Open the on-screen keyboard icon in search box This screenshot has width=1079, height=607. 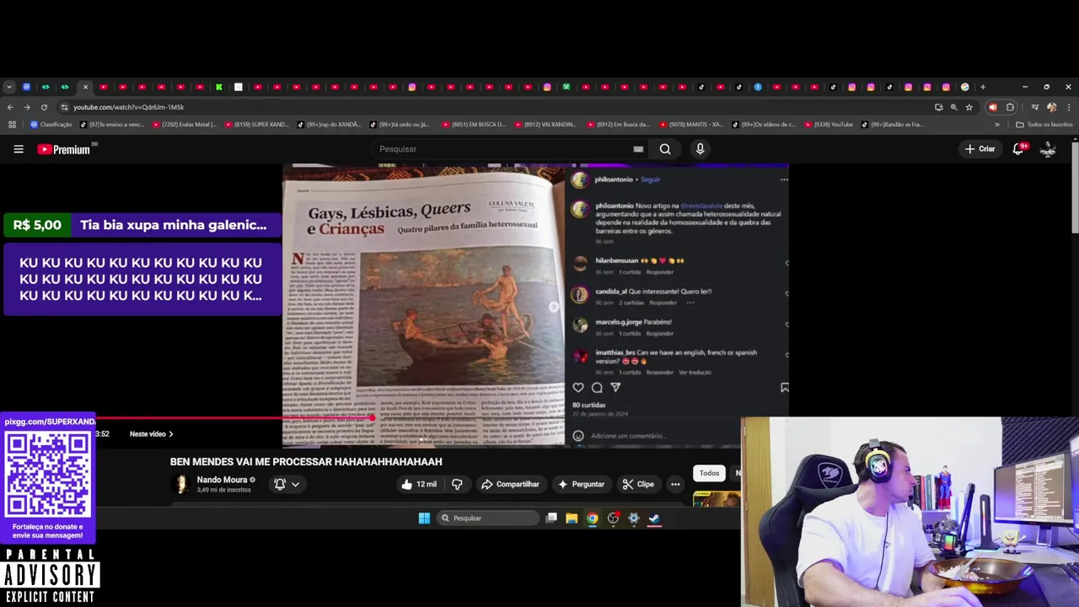coord(638,149)
